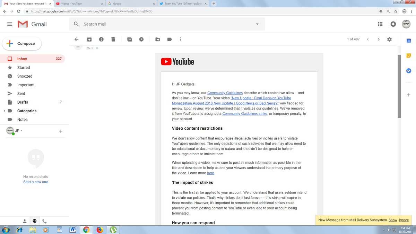The height and width of the screenshot is (234, 416).
Task: Click the Chrome address bar URL
Action: pyautogui.click(x=92, y=11)
